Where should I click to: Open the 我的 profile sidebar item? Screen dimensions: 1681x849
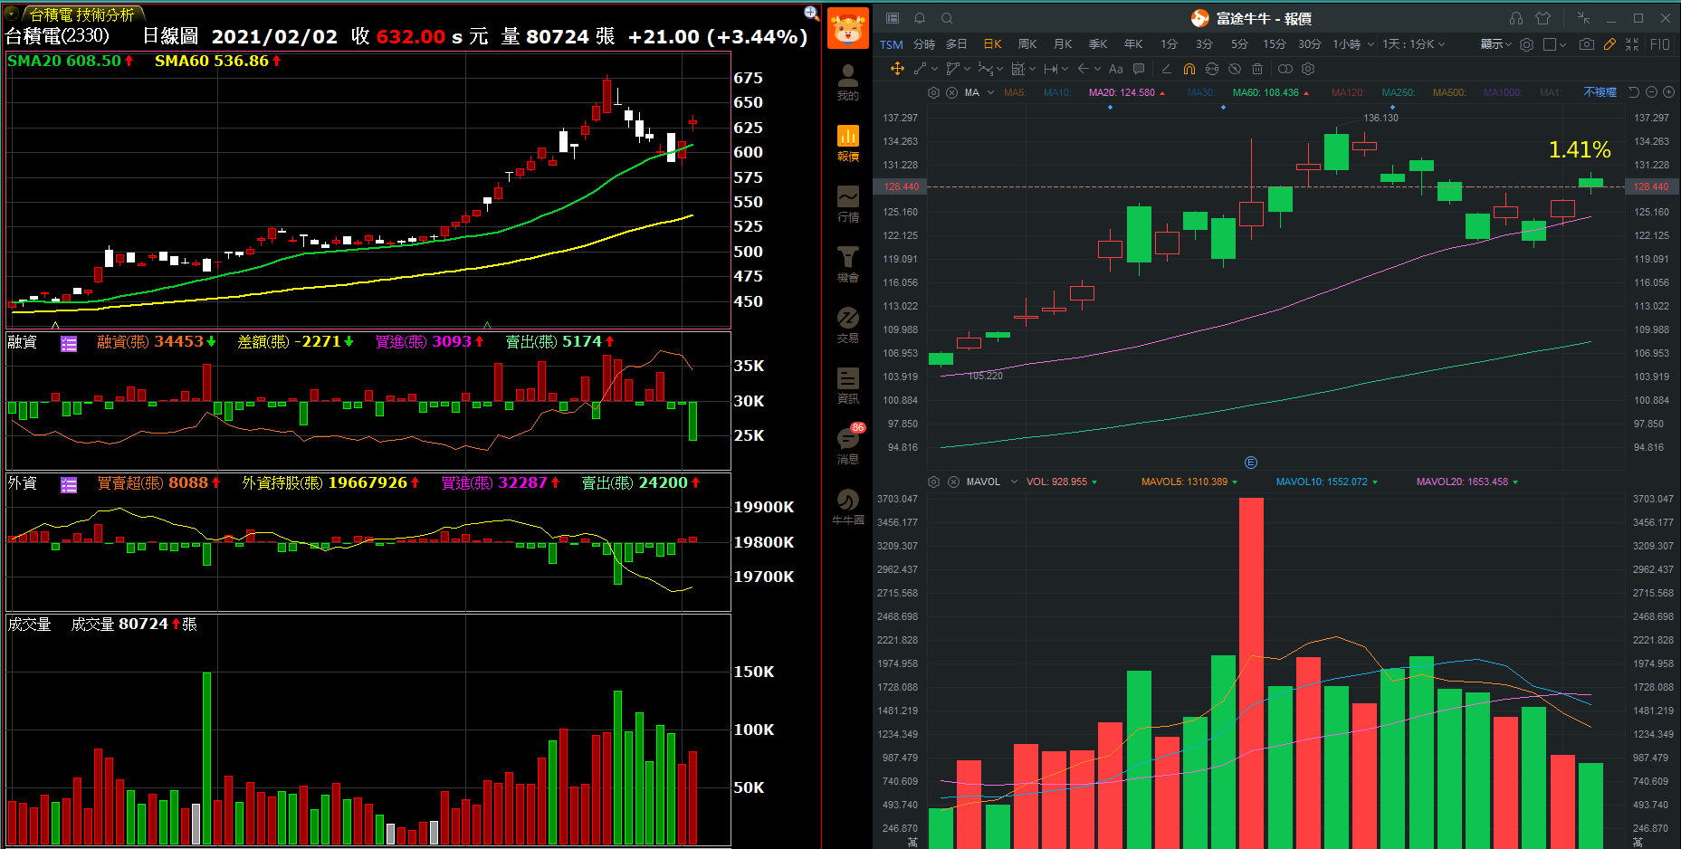pyautogui.click(x=847, y=82)
